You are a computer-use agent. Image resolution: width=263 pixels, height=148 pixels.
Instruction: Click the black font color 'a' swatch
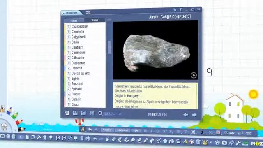tap(202, 132)
